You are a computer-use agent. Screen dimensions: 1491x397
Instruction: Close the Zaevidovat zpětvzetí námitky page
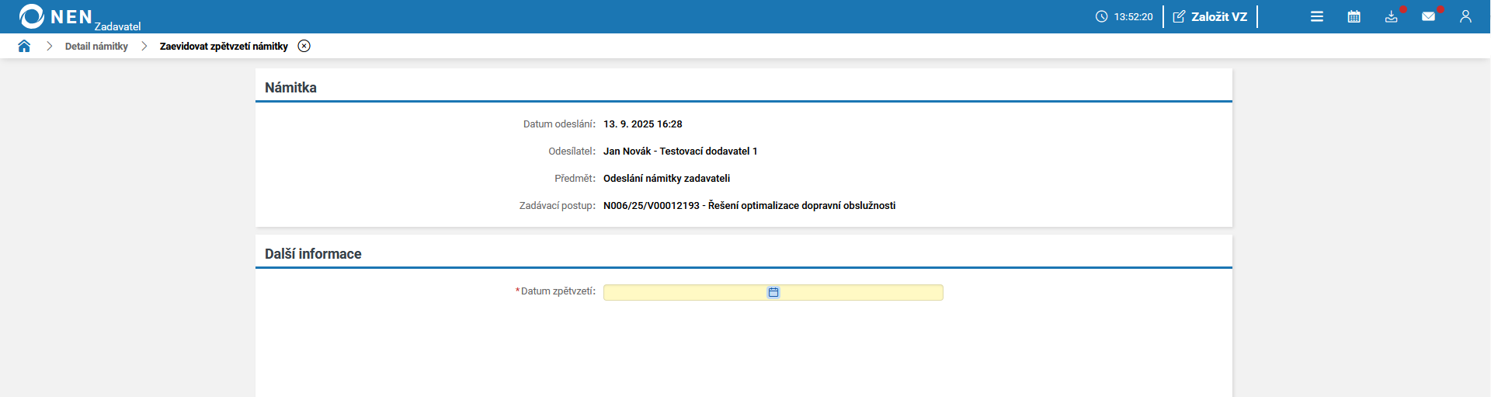304,46
